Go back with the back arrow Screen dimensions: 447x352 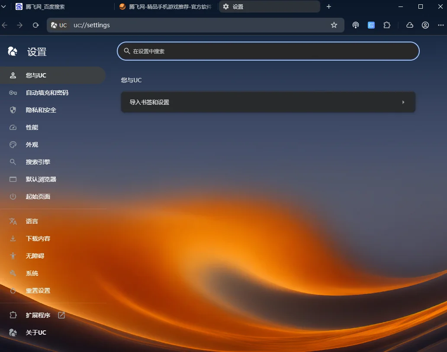(5, 25)
